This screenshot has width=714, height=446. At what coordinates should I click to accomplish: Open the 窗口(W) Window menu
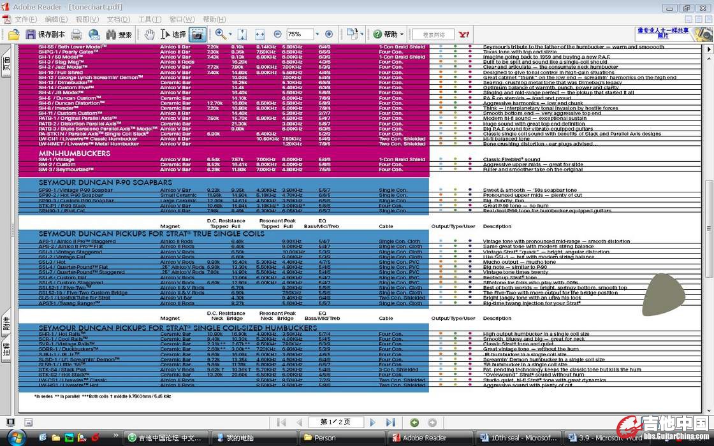(x=182, y=19)
